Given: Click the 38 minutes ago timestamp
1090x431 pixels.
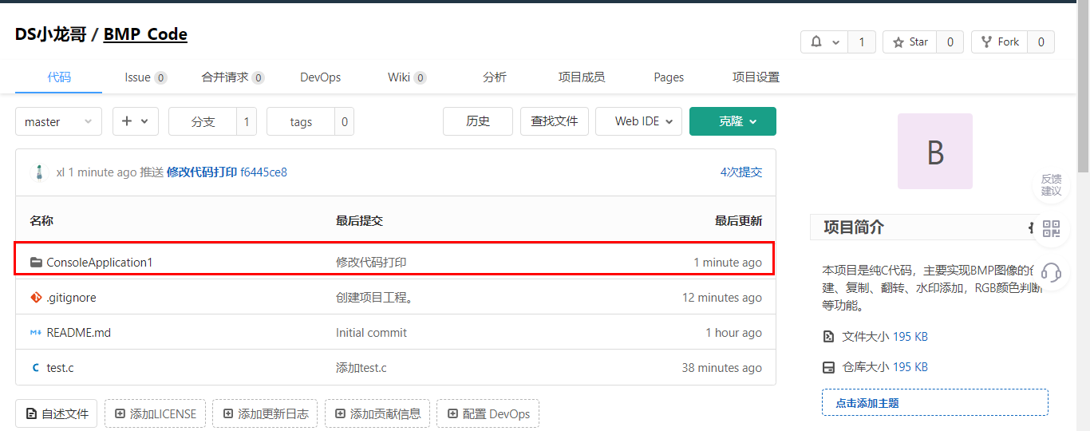Looking at the screenshot, I should click(x=722, y=368).
